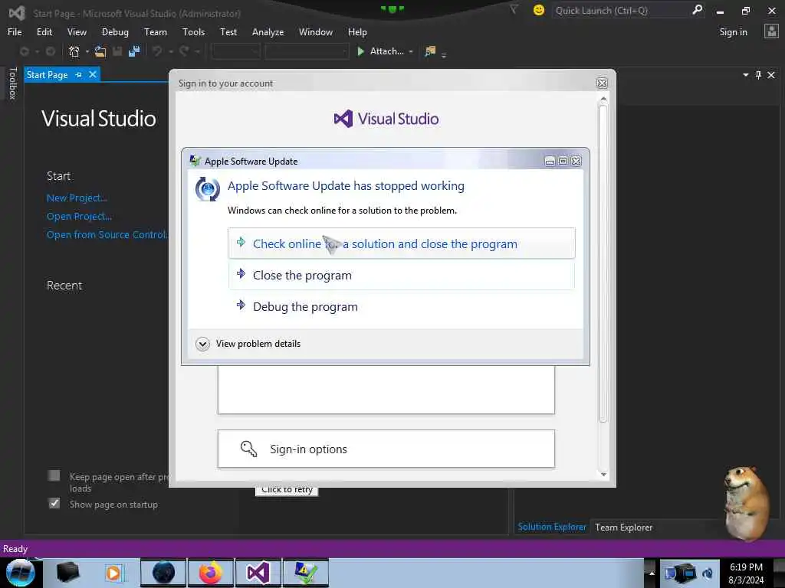Screen dimensions: 785x588
Task: Open the toolbar overflow options arrow
Action: pyautogui.click(x=444, y=54)
